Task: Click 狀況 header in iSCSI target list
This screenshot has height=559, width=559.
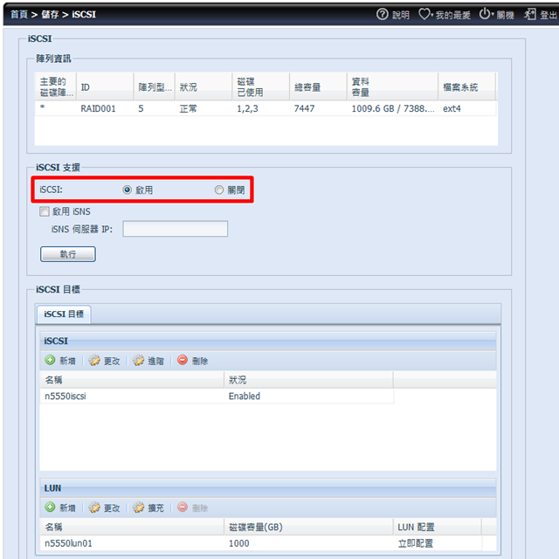Action: click(x=308, y=380)
